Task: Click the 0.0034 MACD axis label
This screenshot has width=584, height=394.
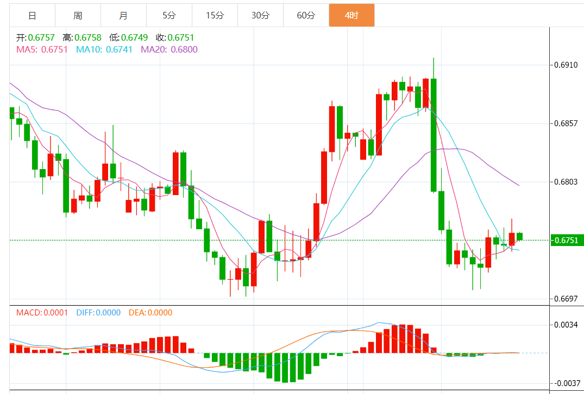Action: point(566,325)
